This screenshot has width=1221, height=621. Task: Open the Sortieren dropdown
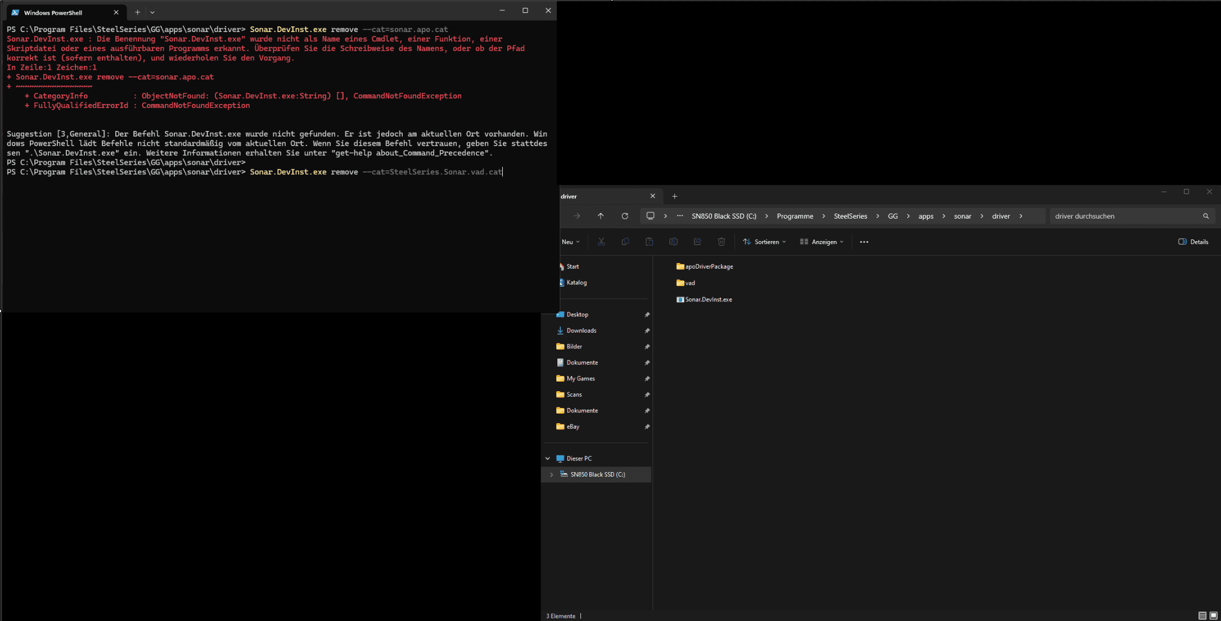764,242
